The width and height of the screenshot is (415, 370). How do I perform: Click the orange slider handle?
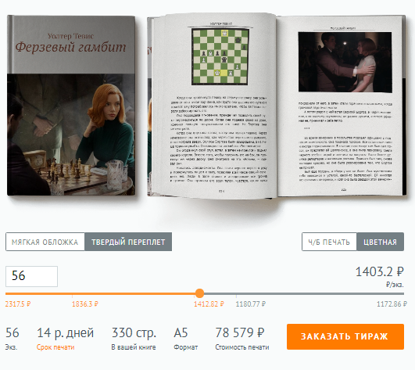point(199,293)
